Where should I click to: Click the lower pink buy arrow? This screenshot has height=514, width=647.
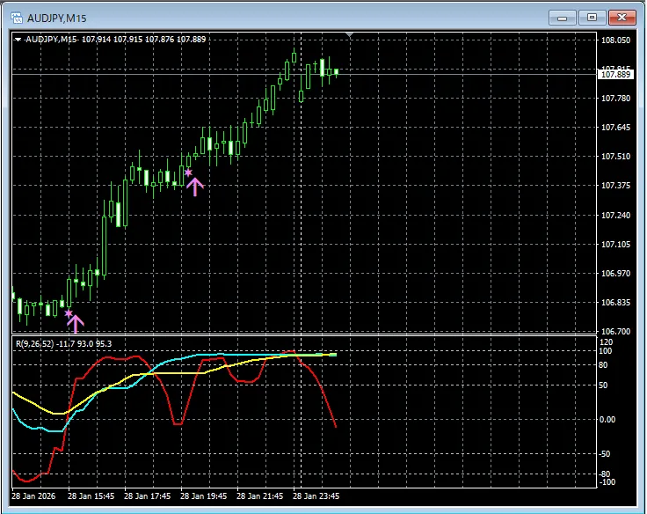(76, 324)
